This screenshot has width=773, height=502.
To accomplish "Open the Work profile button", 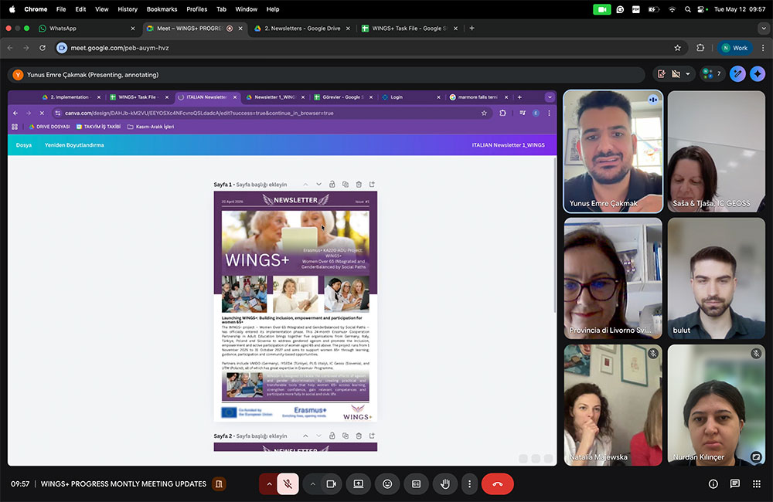I will click(734, 48).
